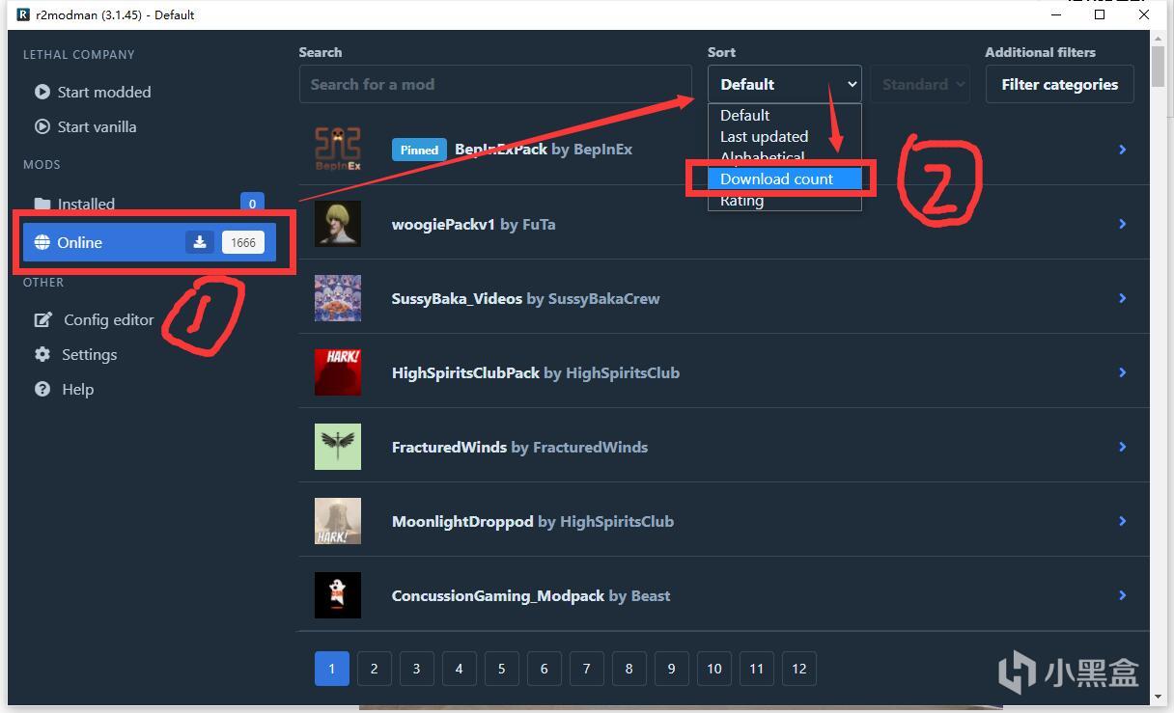Go to page 3 of results
1174x713 pixels.
416,668
